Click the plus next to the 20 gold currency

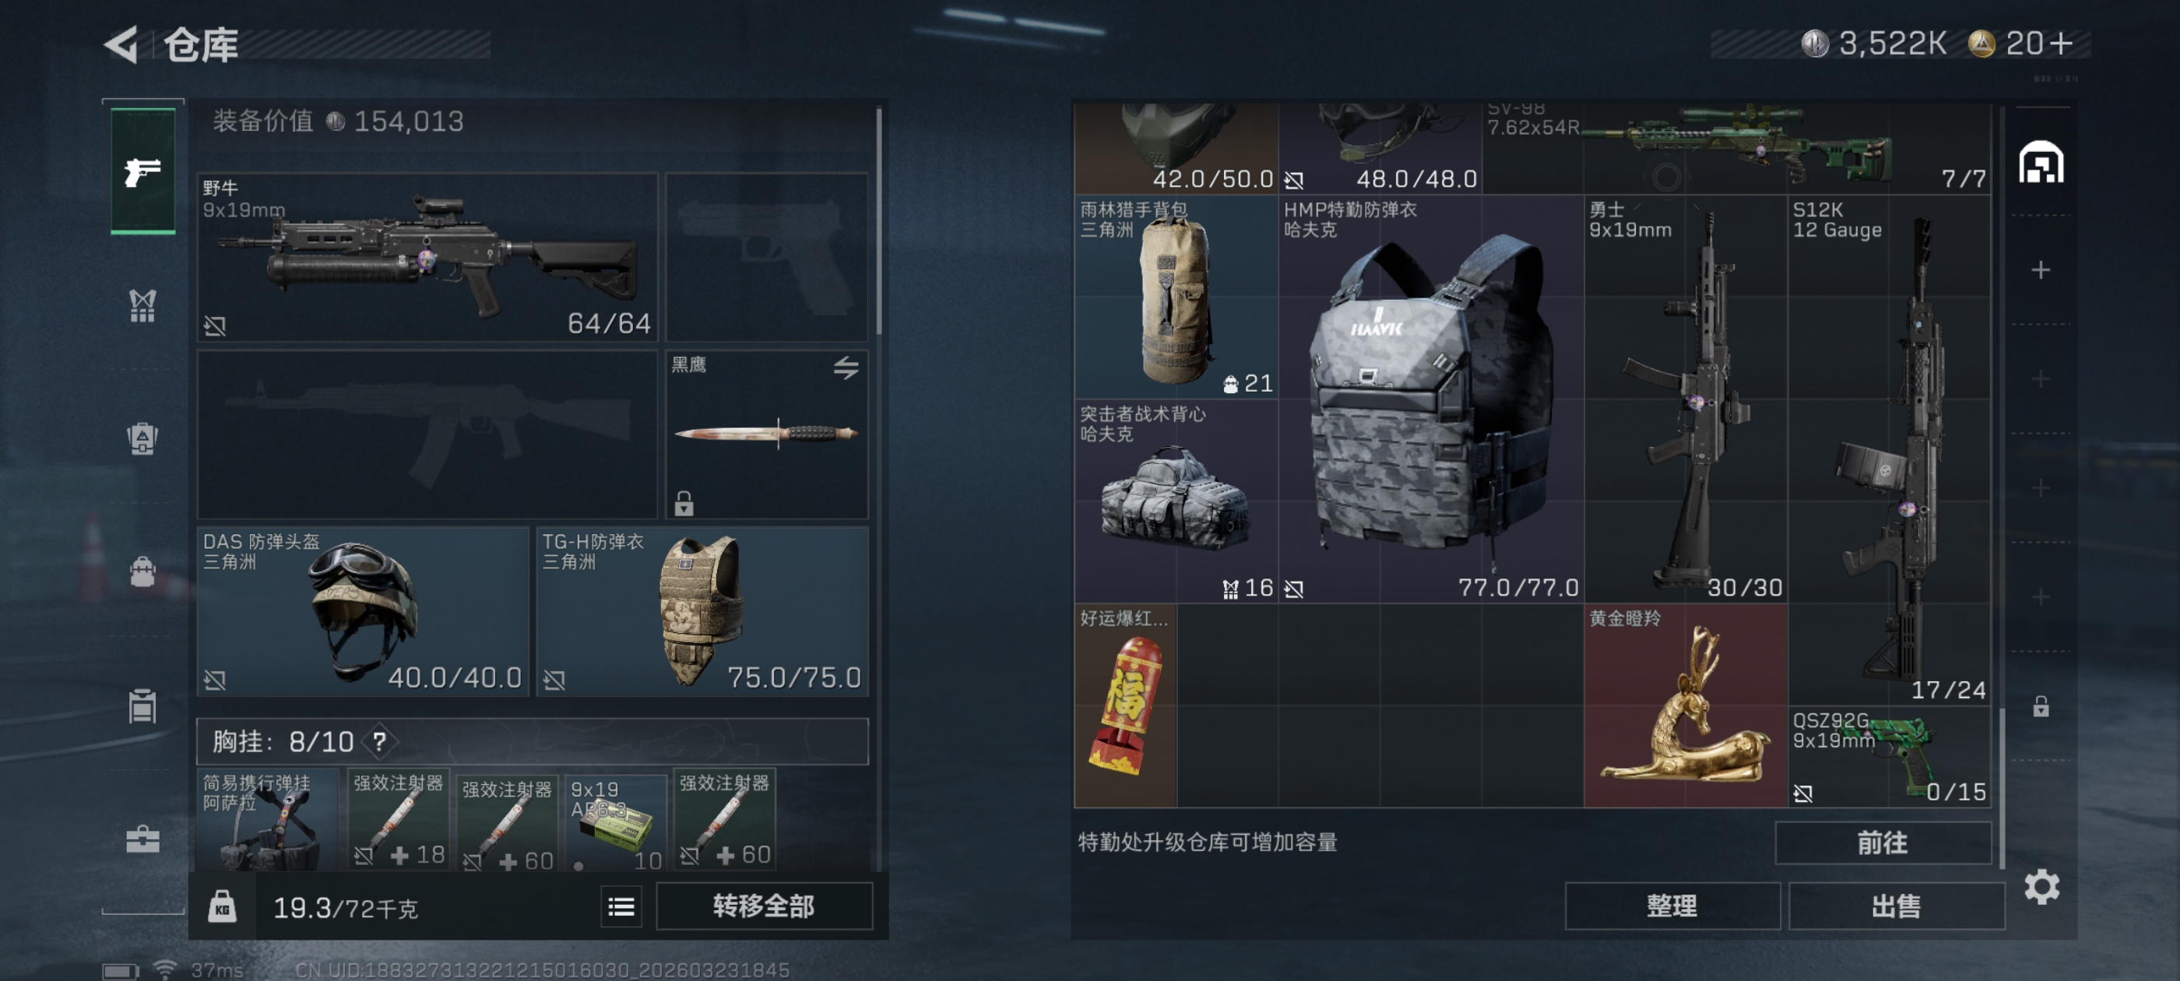click(x=2062, y=43)
